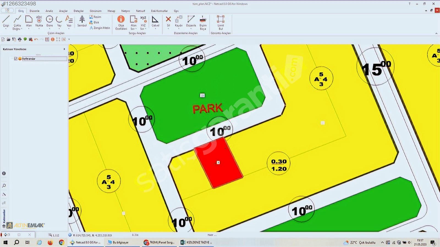Click the Zengin Metin button
This screenshot has height=247, width=440.
click(x=100, y=28)
